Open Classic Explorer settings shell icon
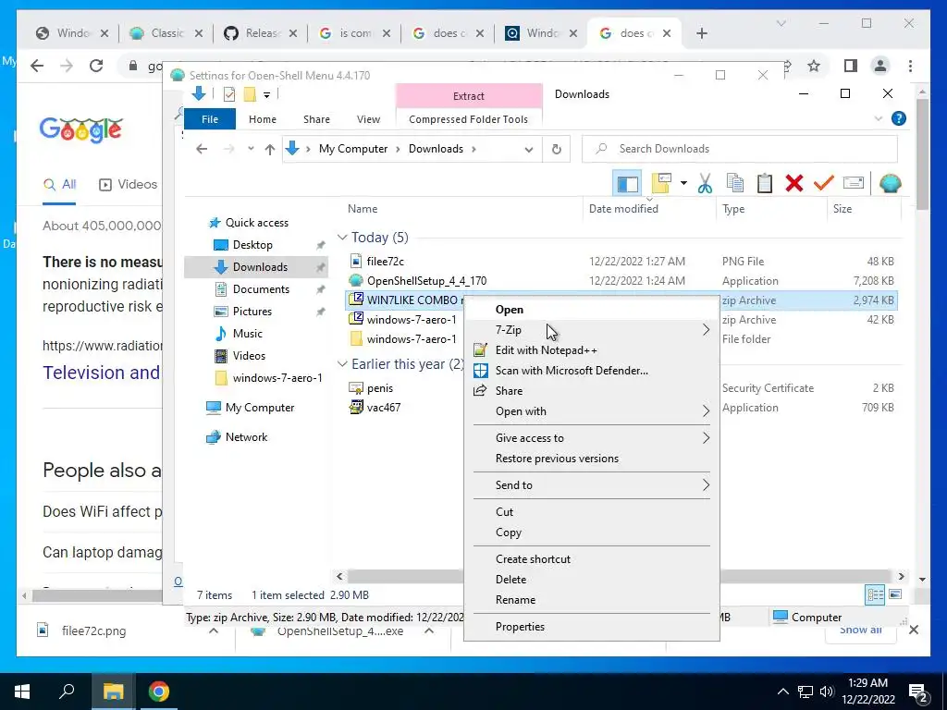Image resolution: width=947 pixels, height=710 pixels. (891, 183)
